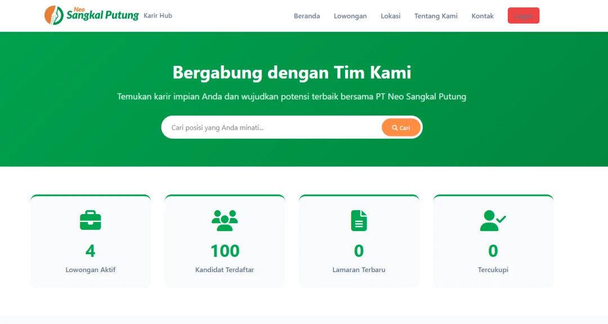The image size is (608, 324).
Task: Click the 100 candidates count
Action: click(225, 251)
